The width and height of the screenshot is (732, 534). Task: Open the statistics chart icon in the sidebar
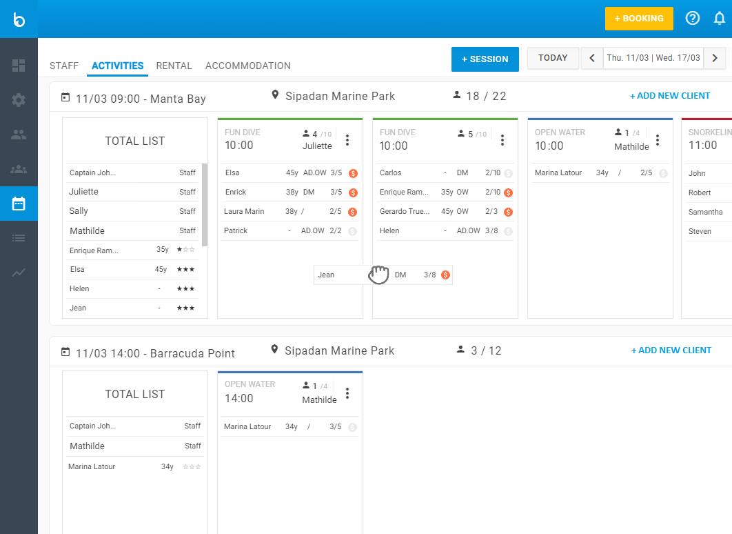[x=19, y=273]
